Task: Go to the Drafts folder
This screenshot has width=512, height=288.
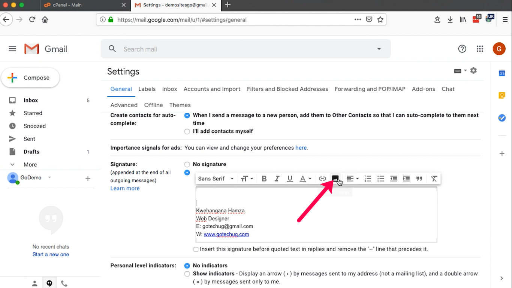Action: click(31, 152)
